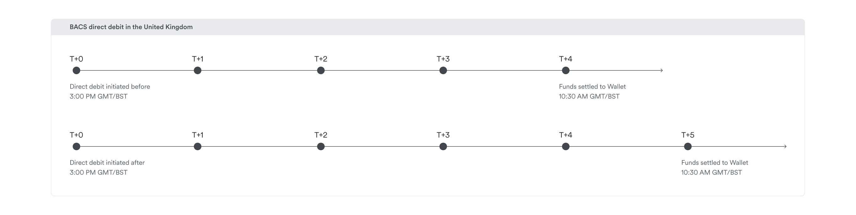The width and height of the screenshot is (856, 215).
Task: Click the T+4 label above the top timeline
Action: (x=565, y=59)
